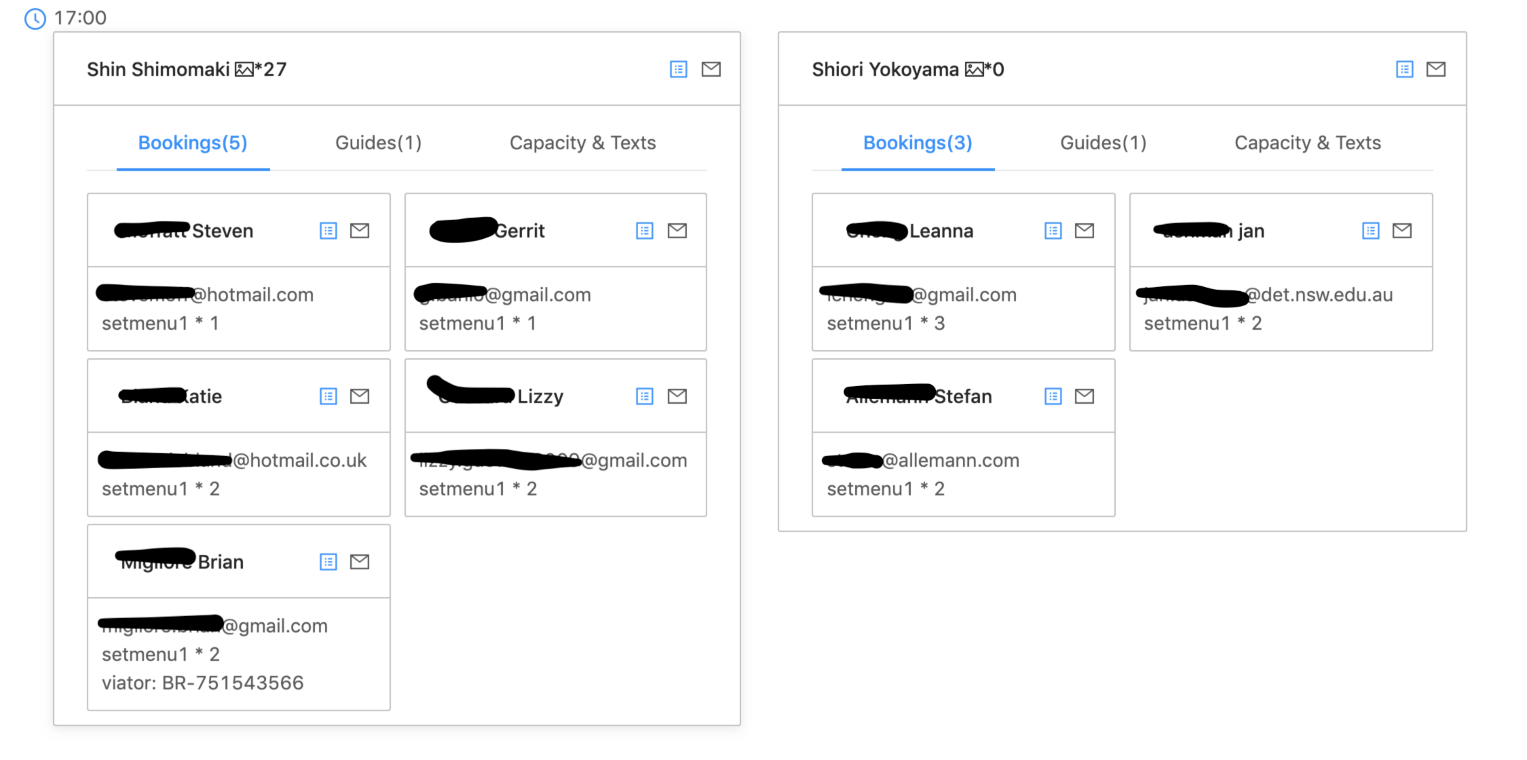Open Steven's booking details icon
The height and width of the screenshot is (760, 1527).
tap(328, 231)
